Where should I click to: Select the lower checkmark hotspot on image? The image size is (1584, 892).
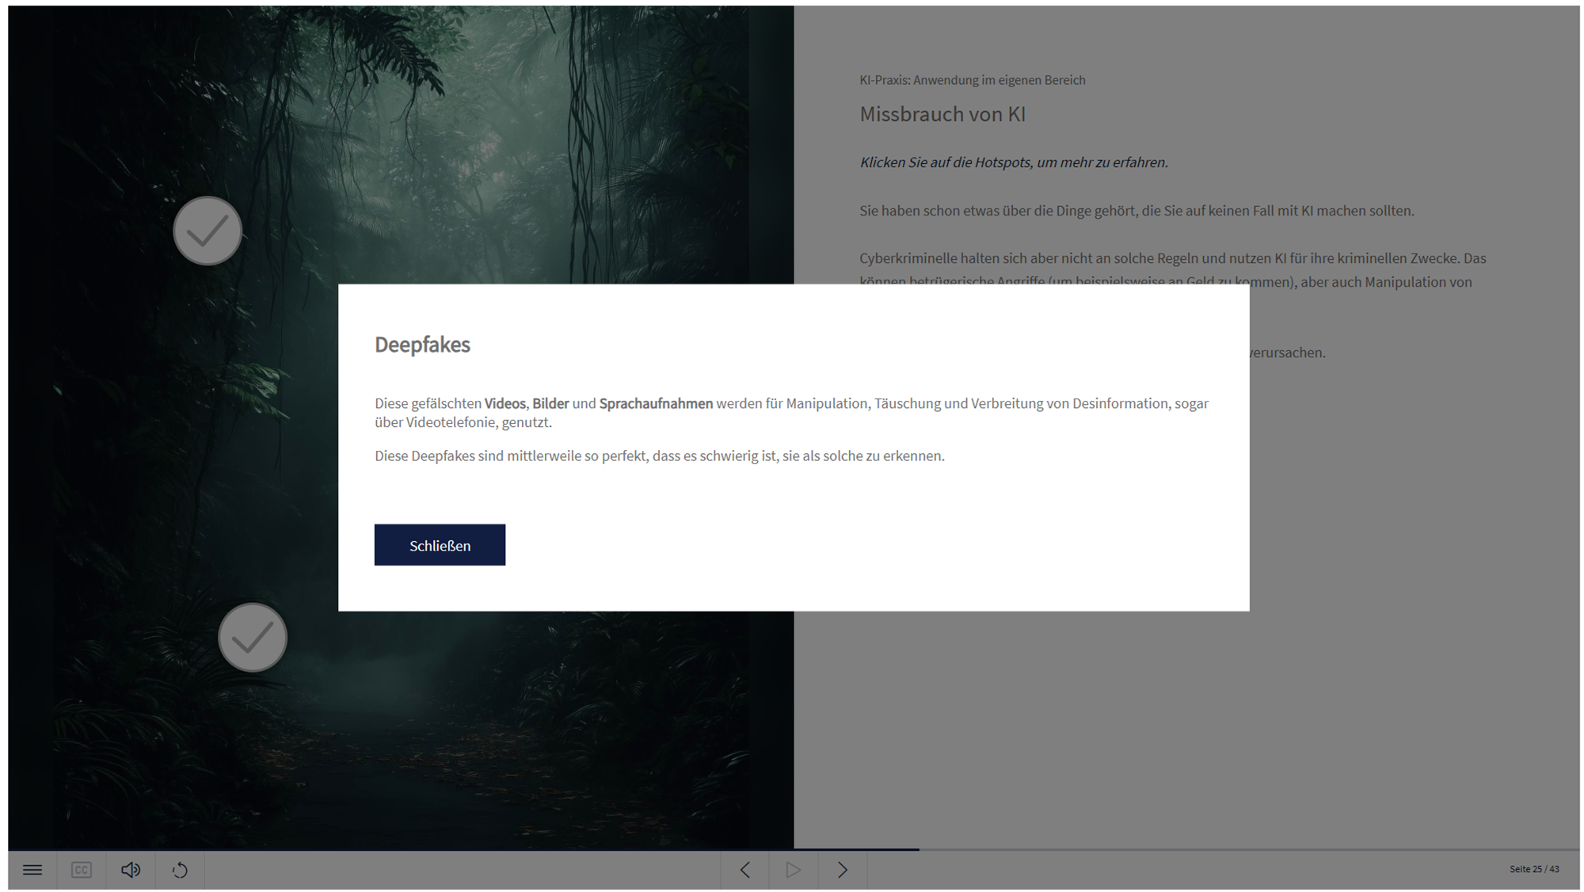click(253, 638)
